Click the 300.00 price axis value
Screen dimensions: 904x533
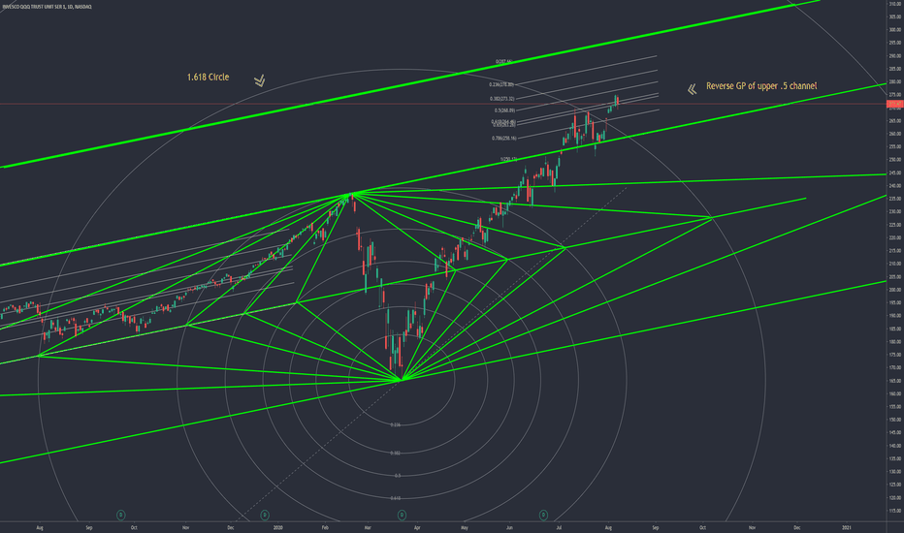894,30
